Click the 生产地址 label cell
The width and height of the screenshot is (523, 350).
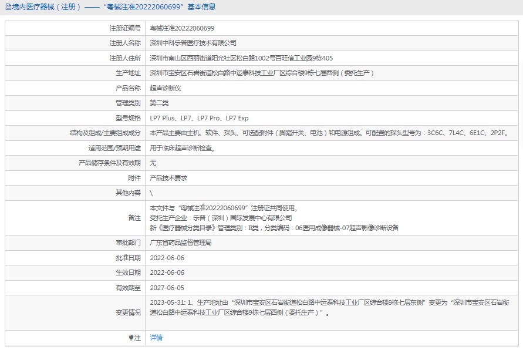75,73
